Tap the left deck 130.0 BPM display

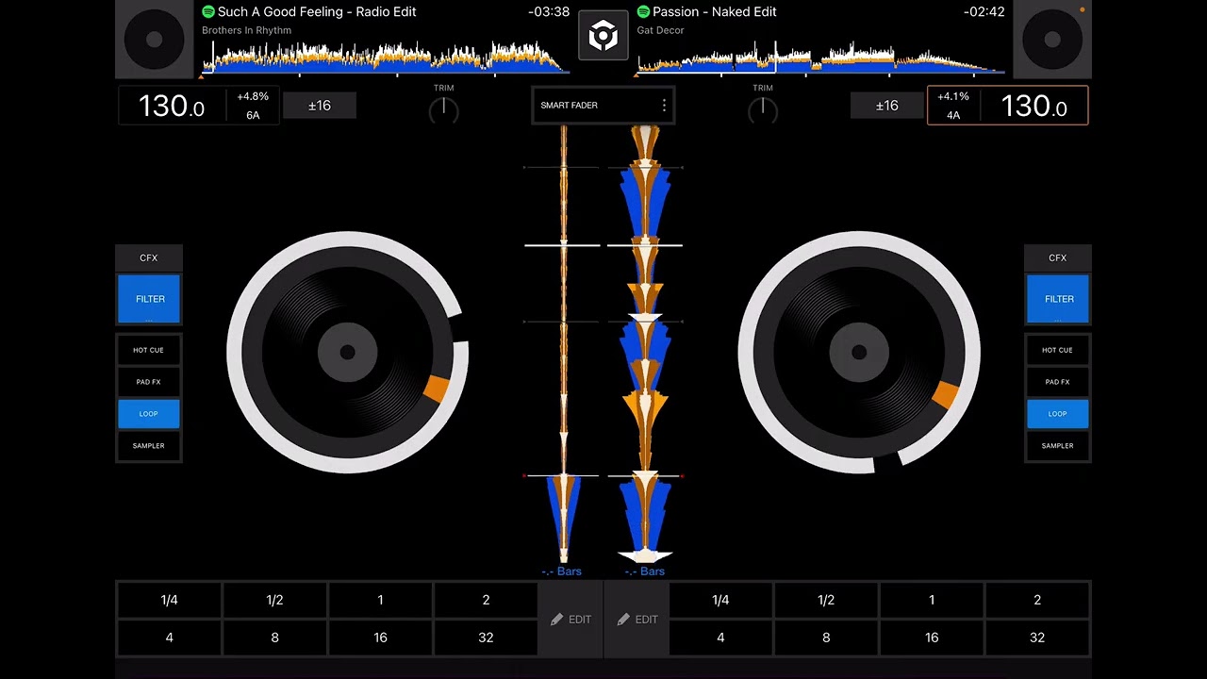[172, 106]
